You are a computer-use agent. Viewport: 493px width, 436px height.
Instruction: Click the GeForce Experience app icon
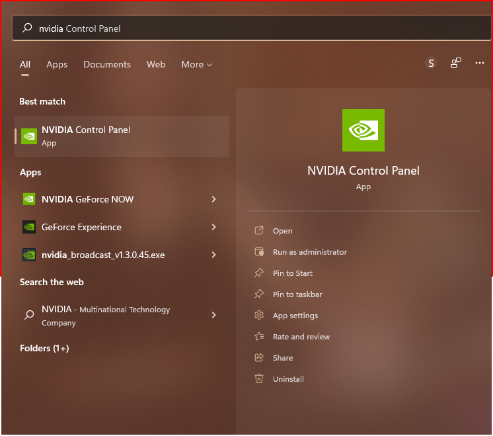[29, 227]
